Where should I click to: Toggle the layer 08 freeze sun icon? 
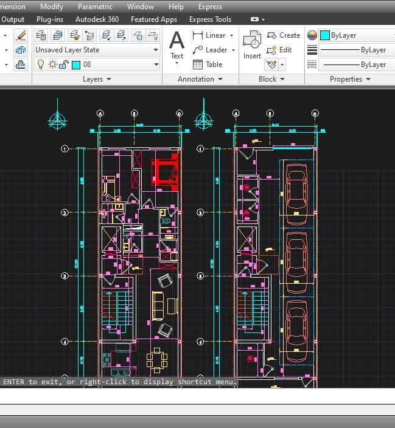pyautogui.click(x=52, y=65)
